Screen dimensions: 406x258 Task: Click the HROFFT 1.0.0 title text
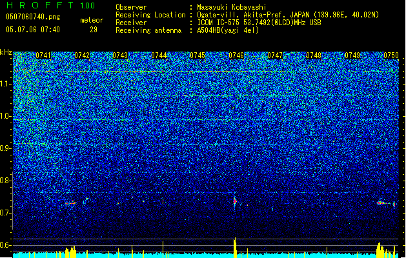tap(50, 5)
